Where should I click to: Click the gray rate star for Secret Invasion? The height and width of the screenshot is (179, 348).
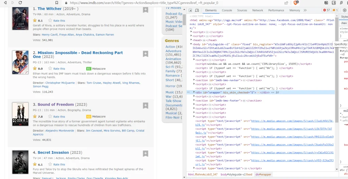point(50,164)
